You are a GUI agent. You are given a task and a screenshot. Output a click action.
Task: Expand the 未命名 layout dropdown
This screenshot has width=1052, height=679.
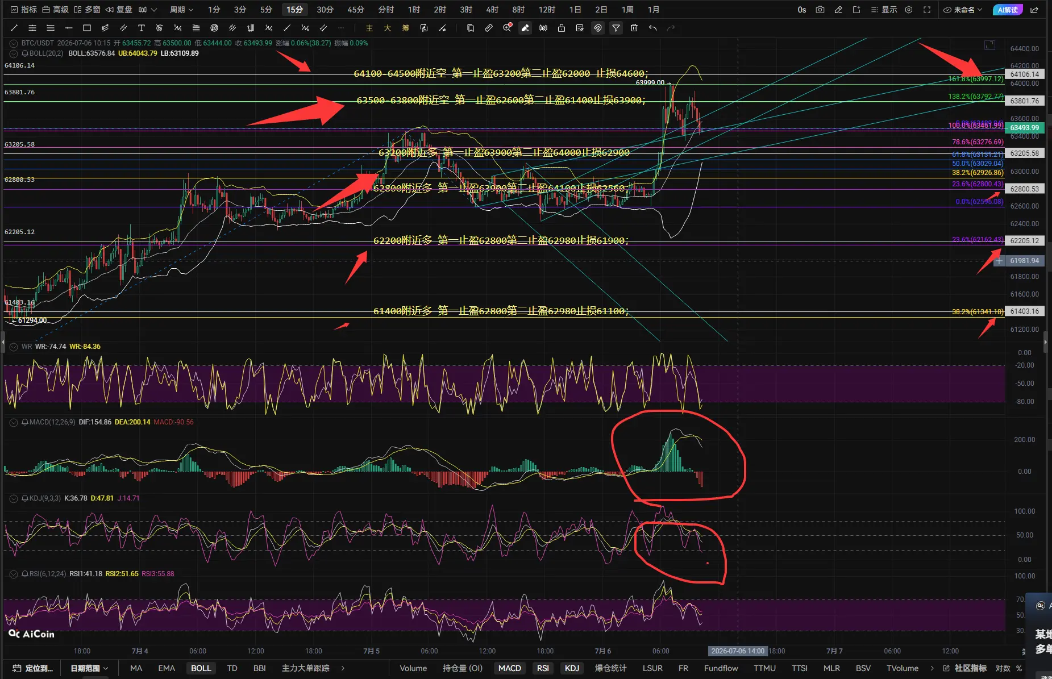coord(963,10)
